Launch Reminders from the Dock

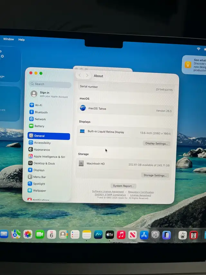click(75, 235)
